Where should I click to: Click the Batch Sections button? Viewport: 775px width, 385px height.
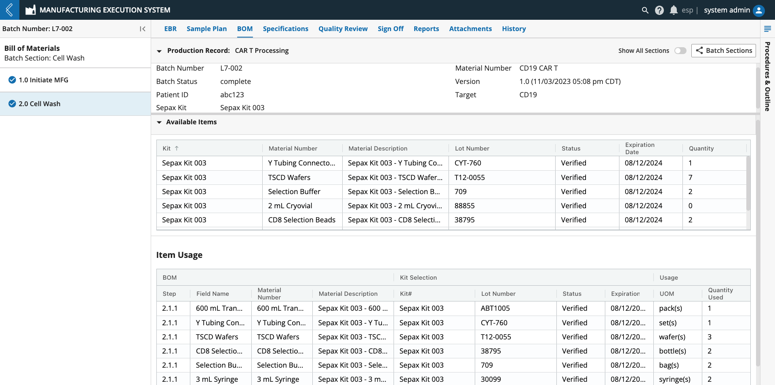(x=723, y=50)
